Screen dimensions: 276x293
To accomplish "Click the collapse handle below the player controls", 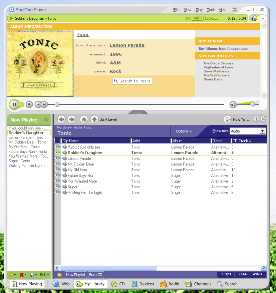I will tap(138, 112).
